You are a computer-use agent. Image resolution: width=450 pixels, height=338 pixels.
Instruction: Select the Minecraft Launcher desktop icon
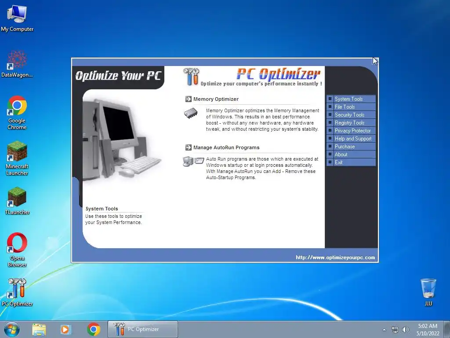[x=17, y=158]
